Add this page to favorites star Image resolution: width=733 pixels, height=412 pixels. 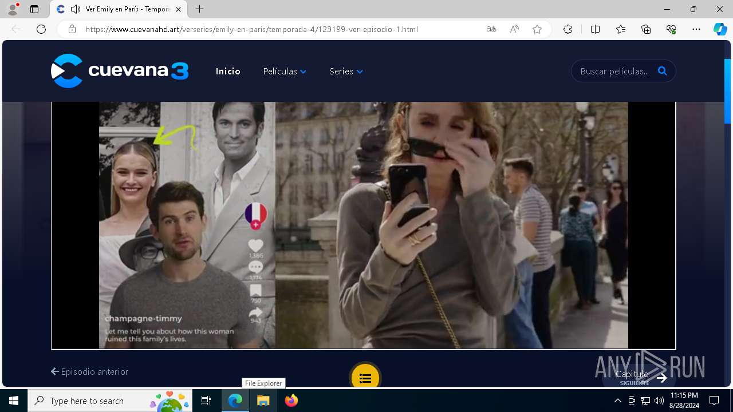click(x=537, y=29)
